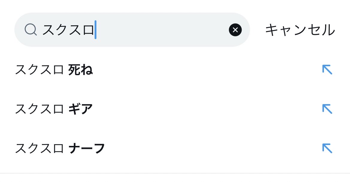
Task: Click inside the スクスロ search field
Action: pyautogui.click(x=132, y=30)
